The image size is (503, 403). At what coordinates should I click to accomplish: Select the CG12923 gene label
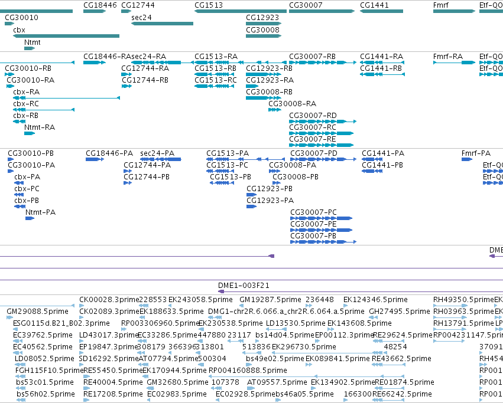coord(262,18)
